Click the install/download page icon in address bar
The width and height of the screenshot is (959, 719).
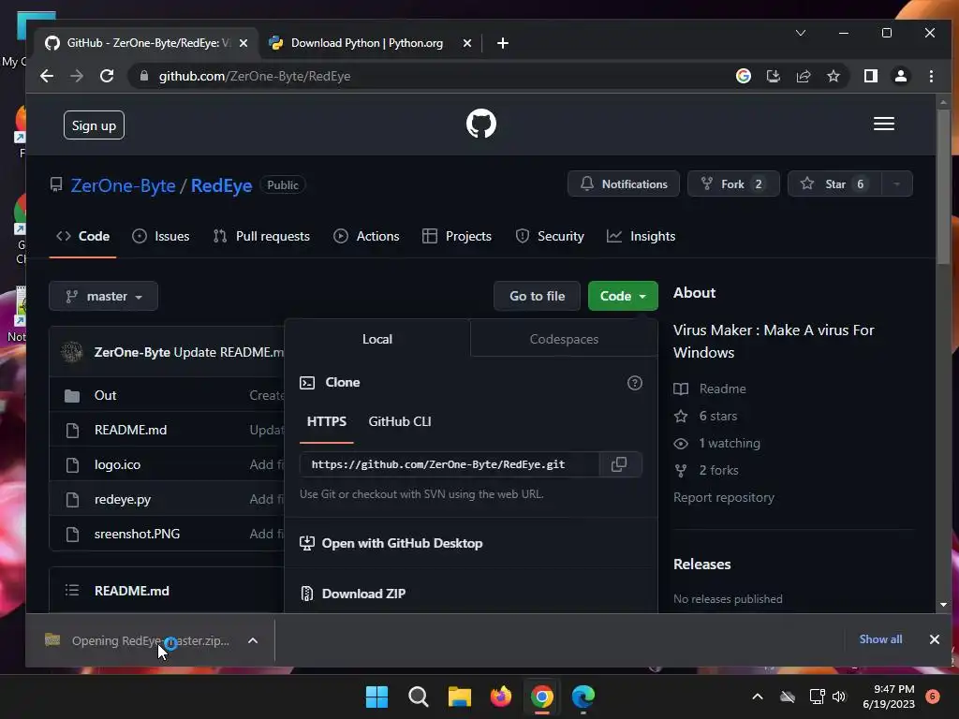773,76
